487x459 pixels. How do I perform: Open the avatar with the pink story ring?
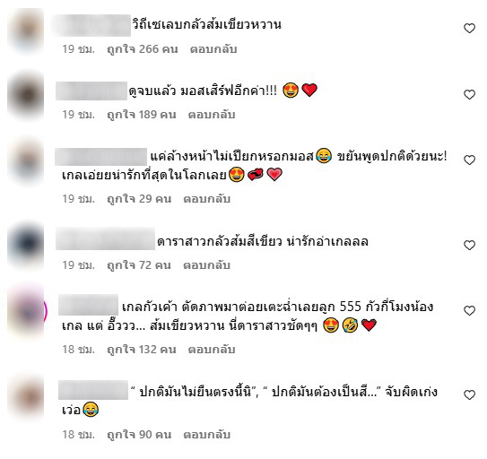(x=26, y=310)
